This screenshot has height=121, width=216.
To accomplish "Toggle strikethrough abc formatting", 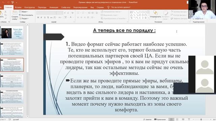I will 51,17.
